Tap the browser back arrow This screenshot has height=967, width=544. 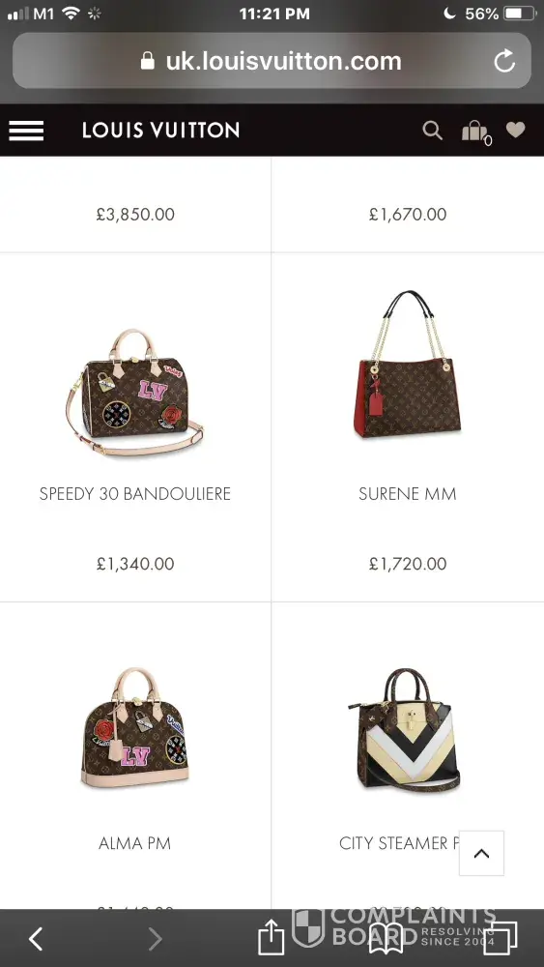(x=36, y=939)
